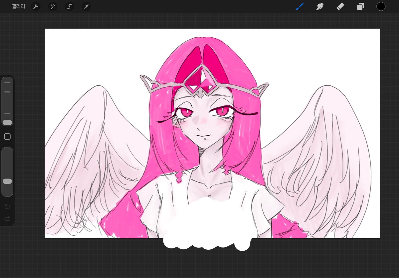Screen dimensions: 399x278
Task: Click on the drawing canvas artwork
Action: coord(212,133)
